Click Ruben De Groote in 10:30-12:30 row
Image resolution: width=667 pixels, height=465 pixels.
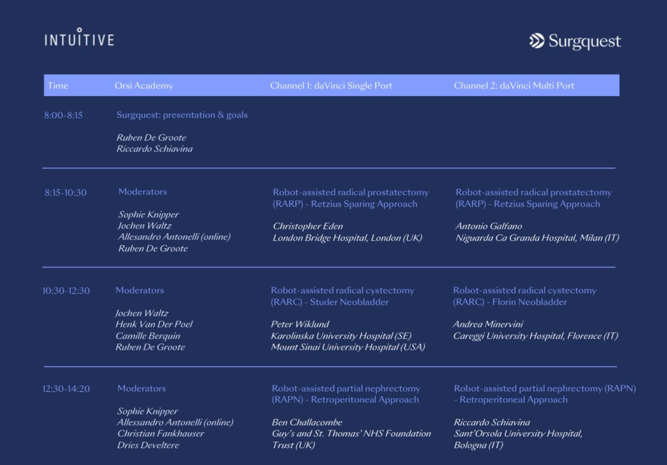pyautogui.click(x=150, y=347)
